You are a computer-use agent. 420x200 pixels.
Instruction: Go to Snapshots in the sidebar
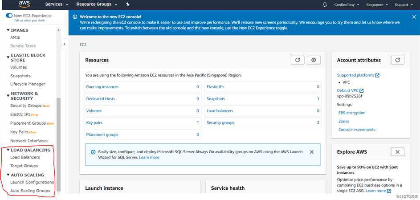click(20, 76)
